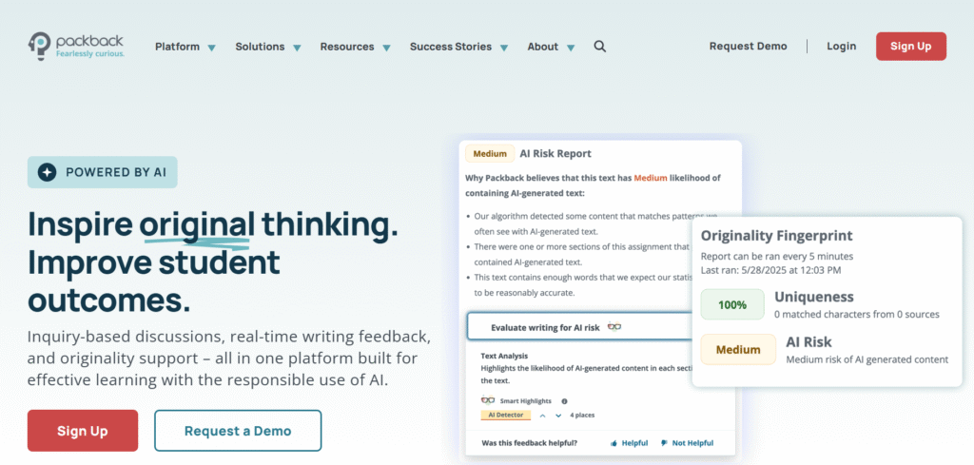The height and width of the screenshot is (465, 974).
Task: Click the Medium badge in AI Risk Report
Action: click(x=490, y=153)
